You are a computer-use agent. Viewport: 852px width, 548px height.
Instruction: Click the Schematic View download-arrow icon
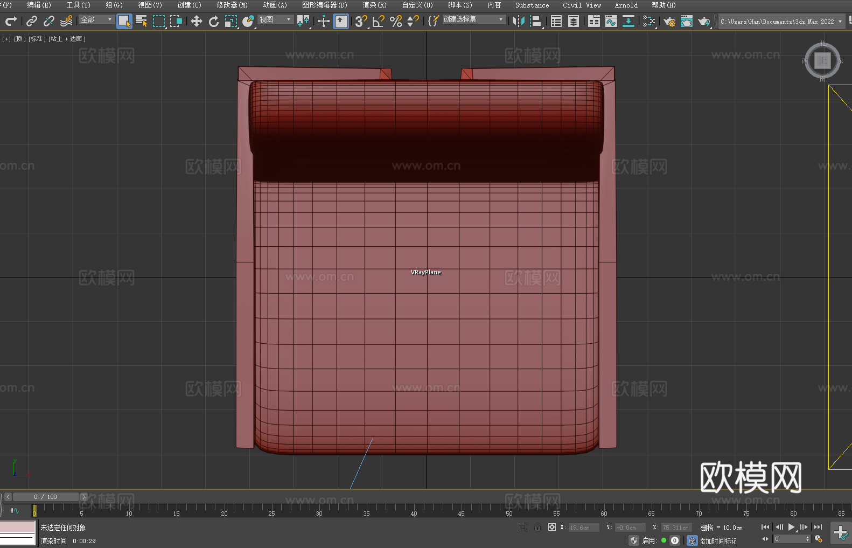coord(628,21)
